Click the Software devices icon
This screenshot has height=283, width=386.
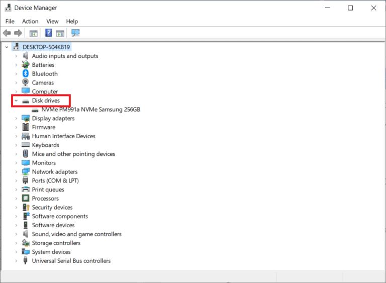pyautogui.click(x=25, y=225)
